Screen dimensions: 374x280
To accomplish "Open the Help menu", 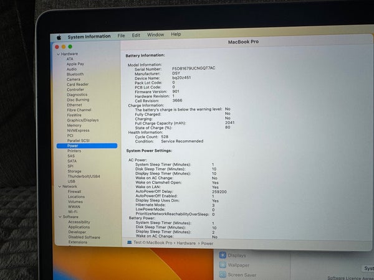I will [176, 34].
